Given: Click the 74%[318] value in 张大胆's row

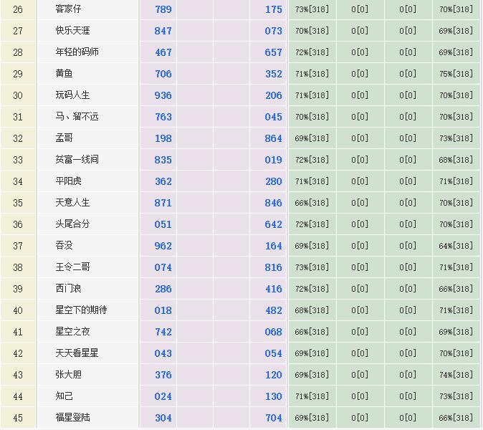Looking at the screenshot, I should coord(456,375).
